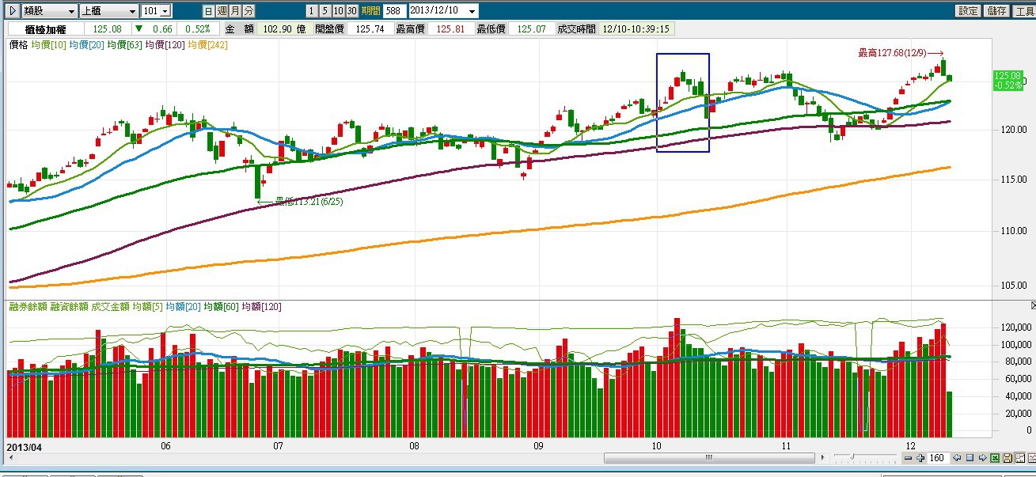Viewport: 1036px width, 477px height.
Task: Click the green Excel export icon
Action: click(995, 458)
